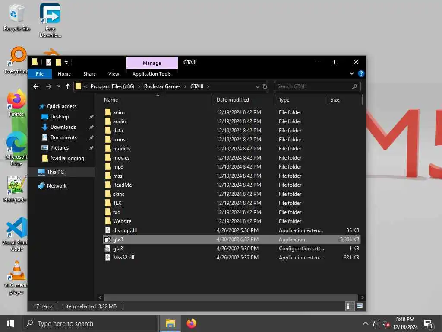Click the muted volume tray icon

[x=386, y=323]
